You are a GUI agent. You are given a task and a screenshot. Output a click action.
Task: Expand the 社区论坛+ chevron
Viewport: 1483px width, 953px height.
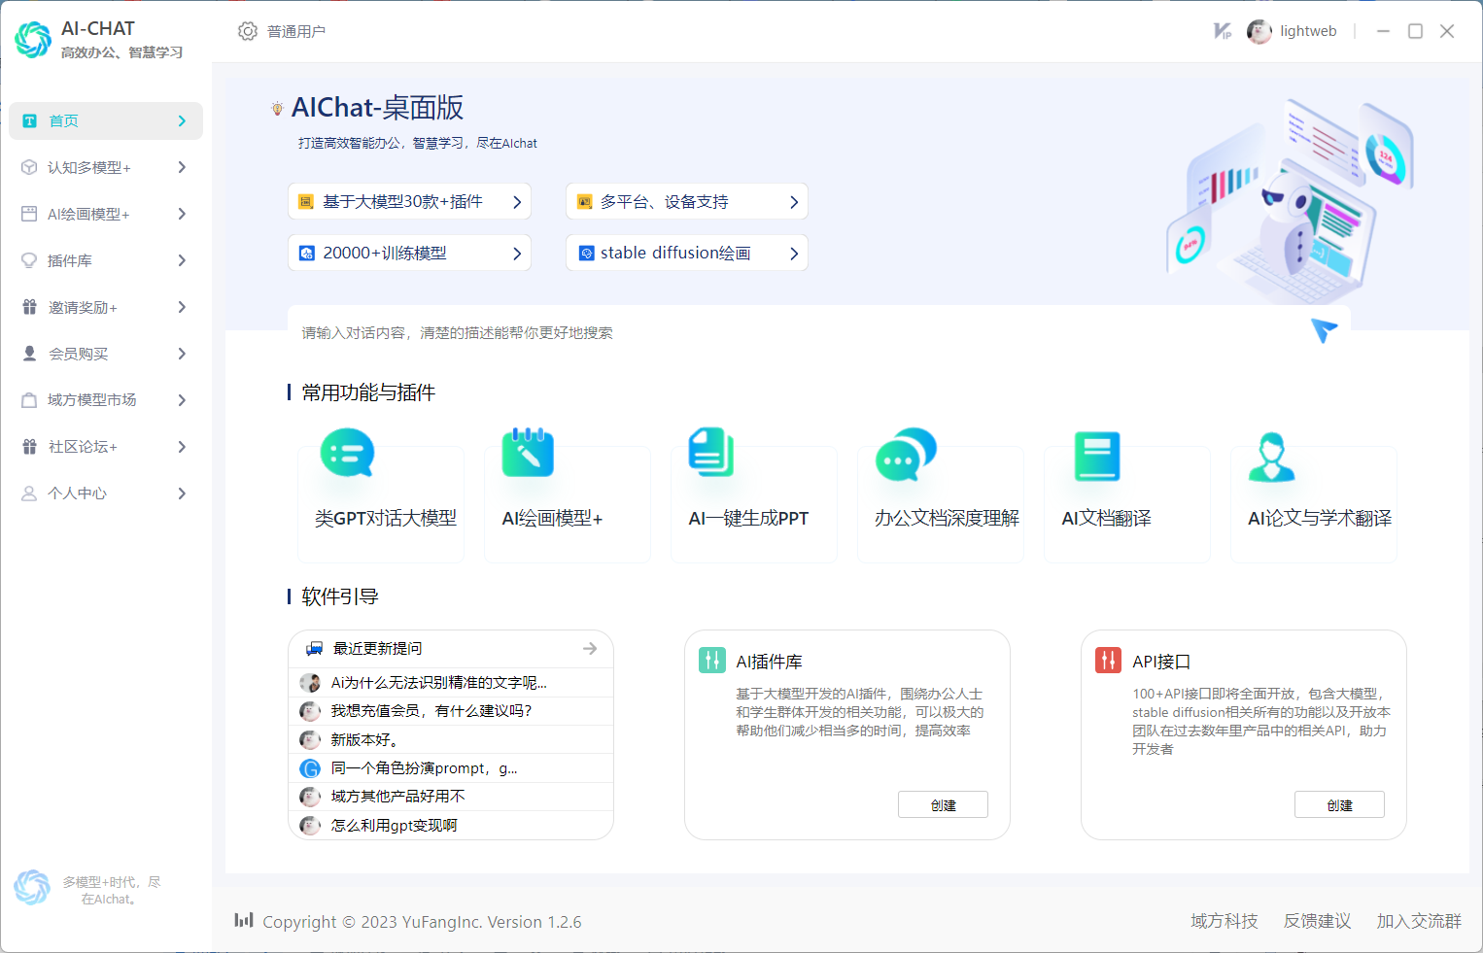coord(182,447)
